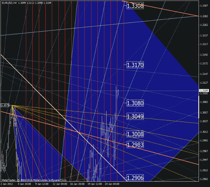The width and height of the screenshot is (210, 187).
Task: Click 1.2967 on the price scale
Action: (204, 151)
